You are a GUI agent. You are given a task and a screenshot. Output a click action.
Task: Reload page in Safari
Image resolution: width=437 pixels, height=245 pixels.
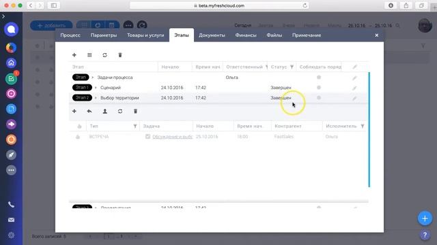coord(305,5)
